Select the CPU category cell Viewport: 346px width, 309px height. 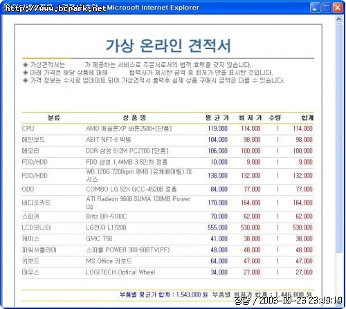pyautogui.click(x=28, y=129)
